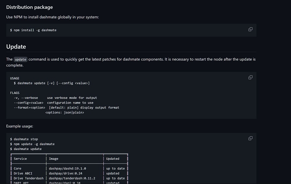291x184 pixels.
Task: Click 'up to date' status in Core row
Action: (115, 168)
